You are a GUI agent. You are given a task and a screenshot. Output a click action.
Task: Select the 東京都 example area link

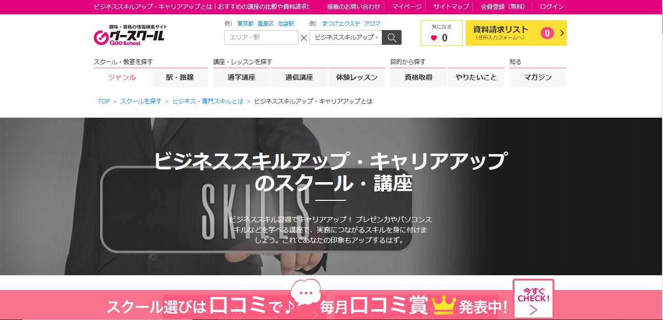[245, 24]
